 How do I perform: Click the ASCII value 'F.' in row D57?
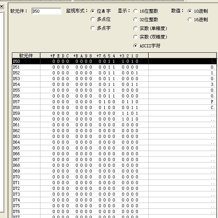click(x=213, y=102)
